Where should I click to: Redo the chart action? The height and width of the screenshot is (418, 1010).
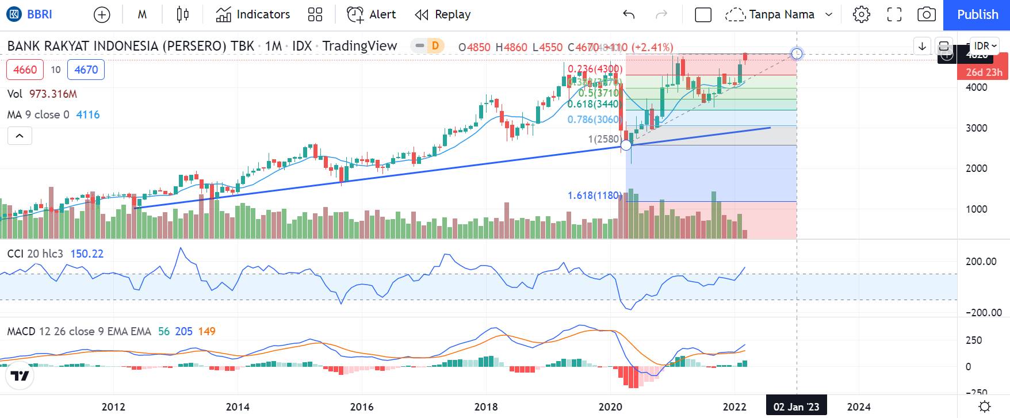click(661, 14)
